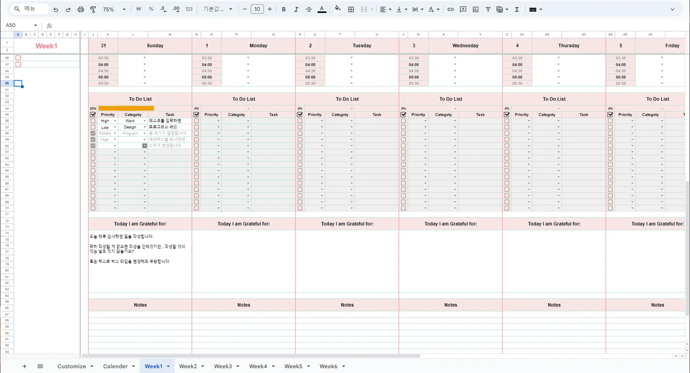690x373 pixels.
Task: Print the spreadsheet
Action: click(81, 9)
